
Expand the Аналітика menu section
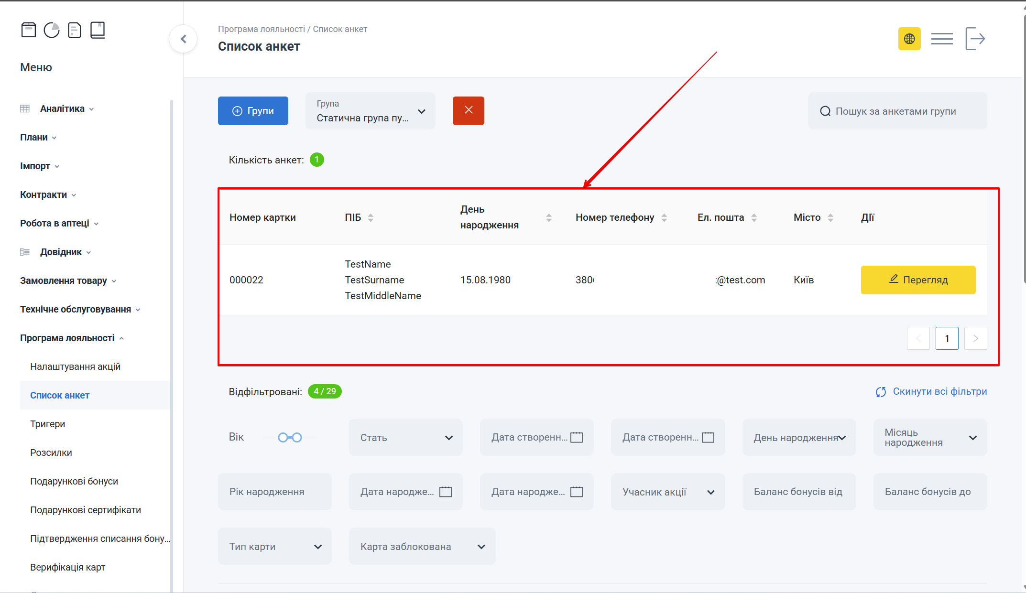[x=62, y=108]
